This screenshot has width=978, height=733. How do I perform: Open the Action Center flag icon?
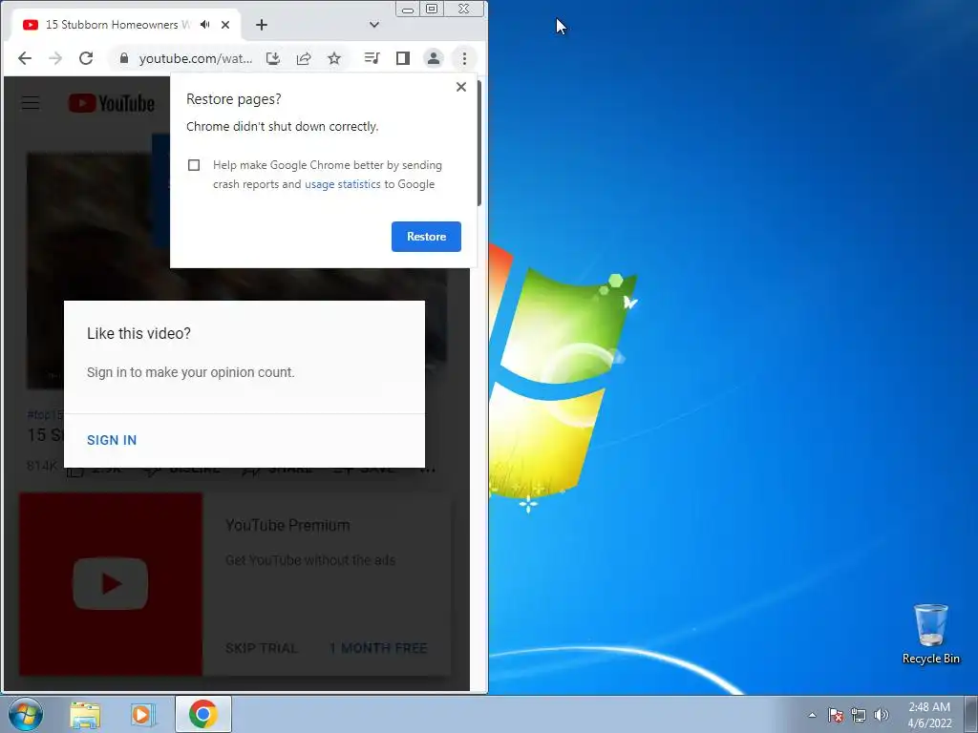coord(836,716)
